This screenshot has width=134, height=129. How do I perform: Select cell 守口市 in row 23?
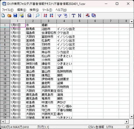coord(49,110)
